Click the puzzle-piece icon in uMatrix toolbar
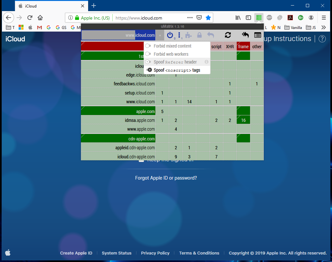Viewport: 332px width, 262px height. [188, 35]
